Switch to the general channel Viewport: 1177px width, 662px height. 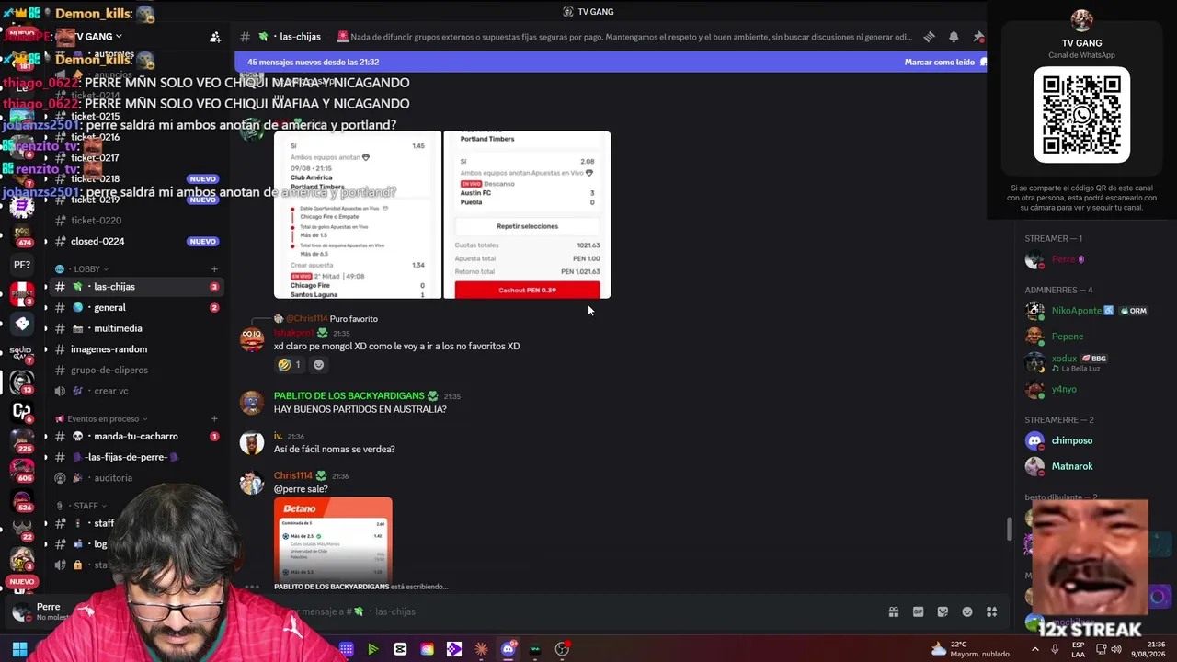pos(137,308)
